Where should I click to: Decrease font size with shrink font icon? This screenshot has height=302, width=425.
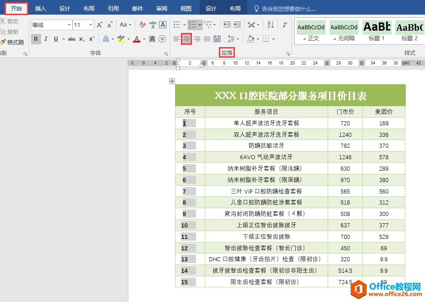[110, 25]
